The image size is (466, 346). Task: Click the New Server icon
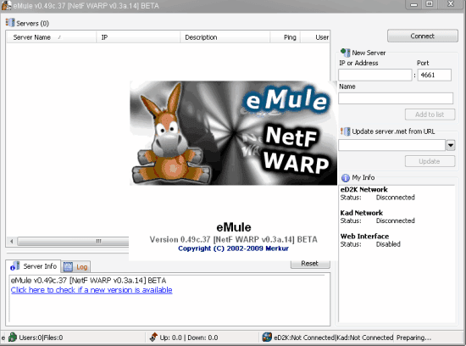tap(346, 53)
